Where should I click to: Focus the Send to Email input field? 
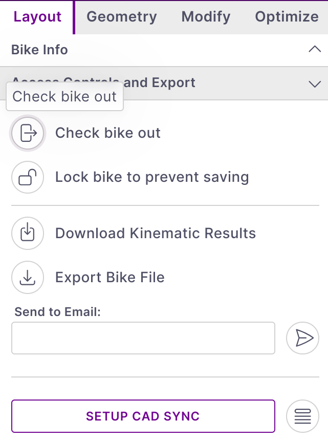[143, 338]
